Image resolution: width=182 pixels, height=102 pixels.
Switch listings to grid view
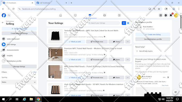(x=128, y=23)
